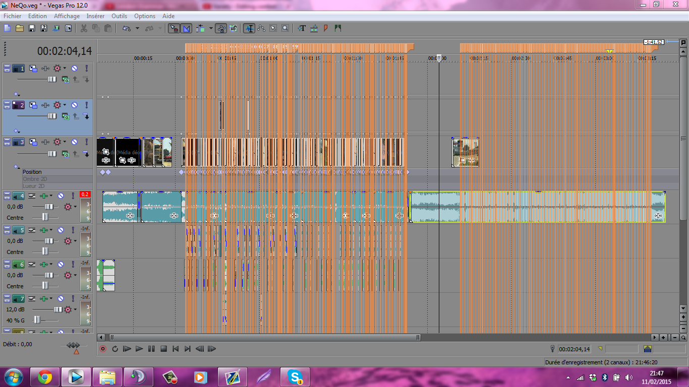
Task: Select the Envelope Edit tool
Action: click(x=261, y=28)
